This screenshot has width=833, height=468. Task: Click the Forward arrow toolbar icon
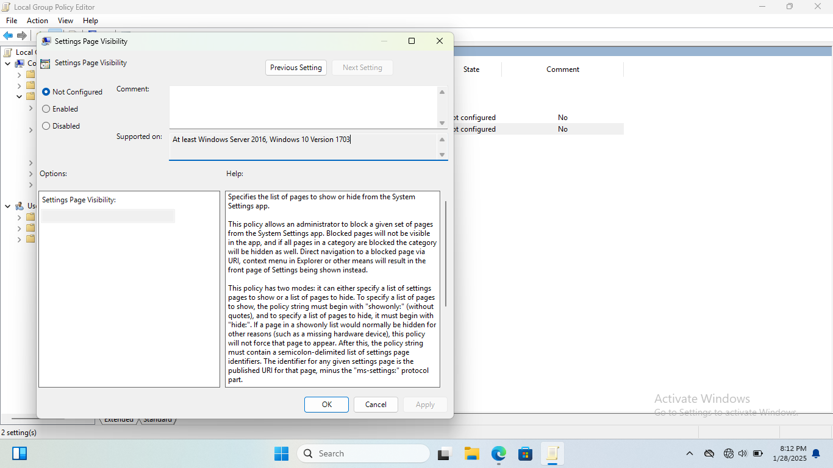click(22, 36)
